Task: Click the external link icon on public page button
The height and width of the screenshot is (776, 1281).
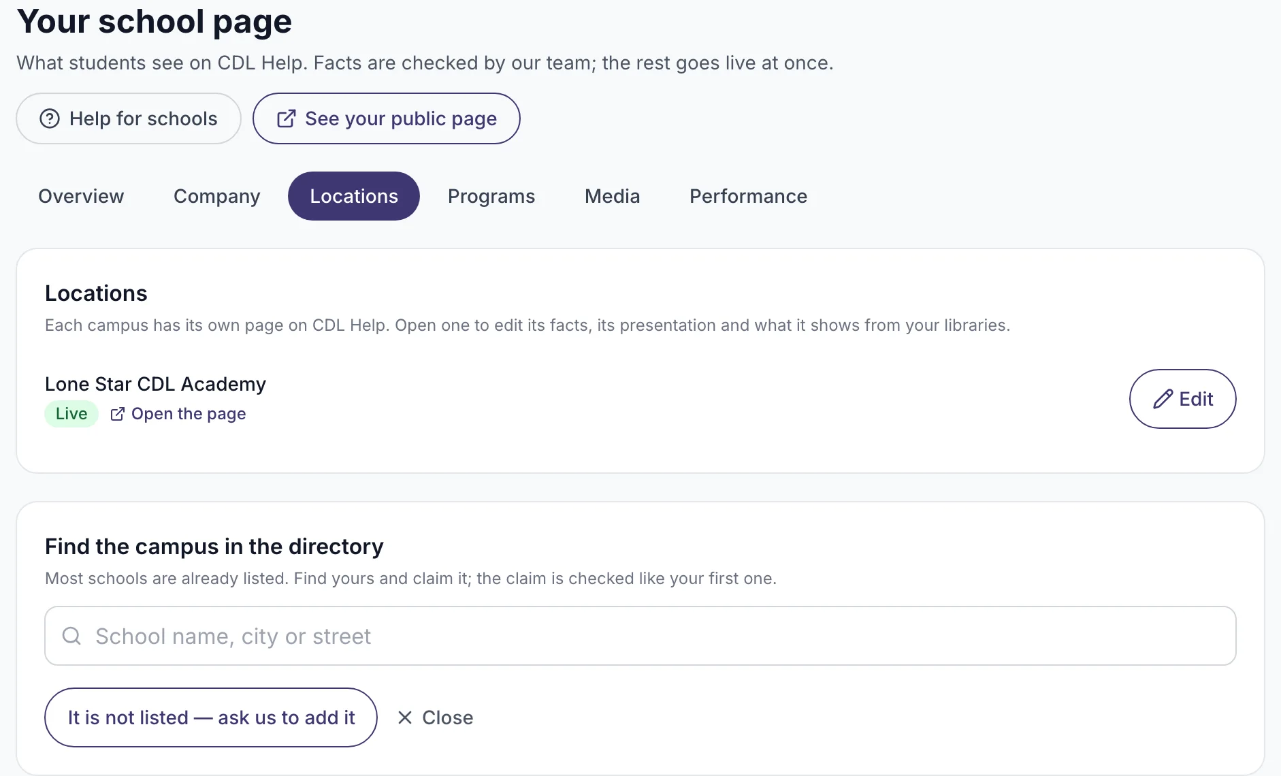Action: click(286, 118)
